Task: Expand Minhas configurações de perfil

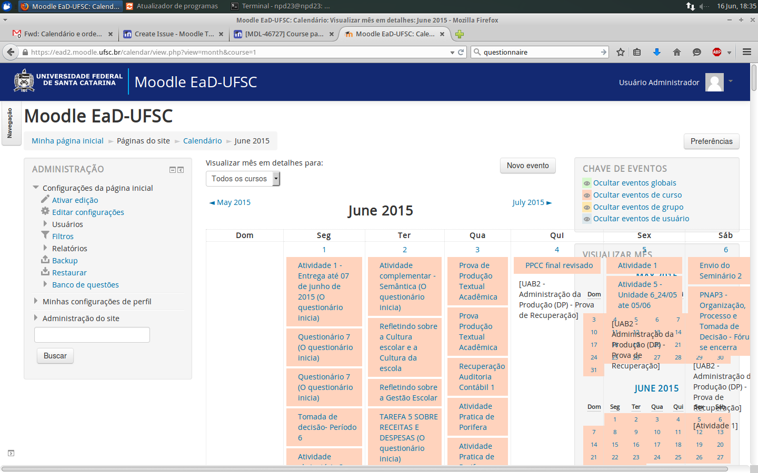Action: (36, 301)
